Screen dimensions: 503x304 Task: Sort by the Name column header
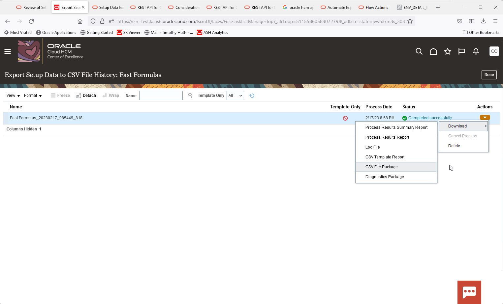pyautogui.click(x=16, y=107)
